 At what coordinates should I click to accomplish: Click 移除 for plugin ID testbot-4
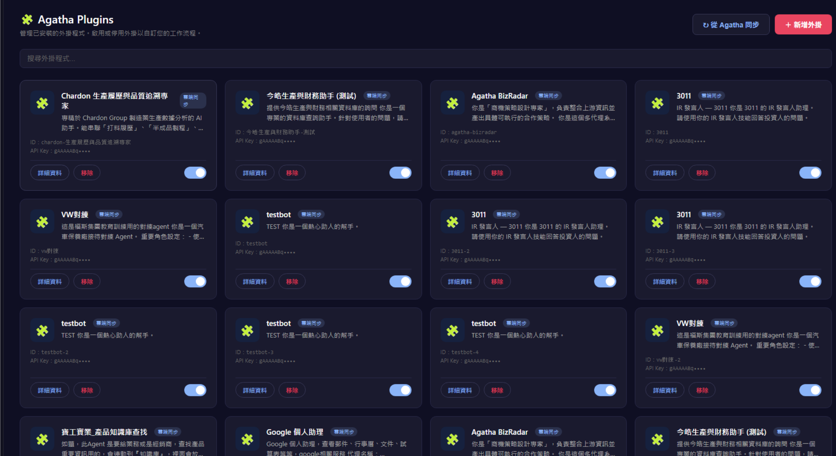497,390
